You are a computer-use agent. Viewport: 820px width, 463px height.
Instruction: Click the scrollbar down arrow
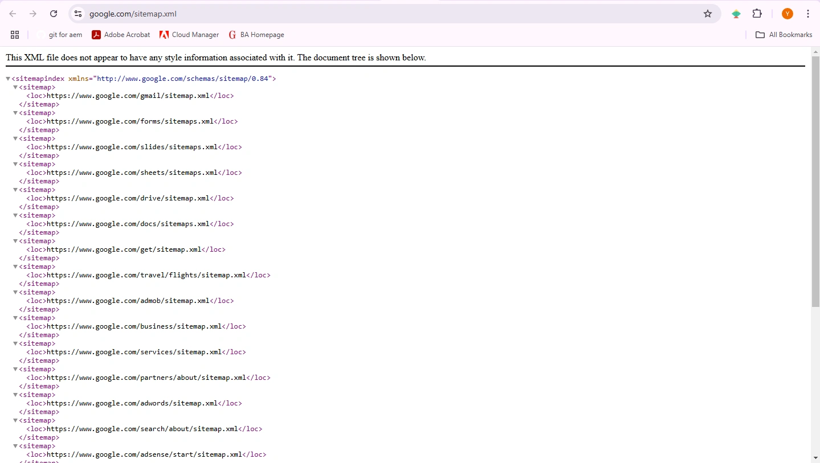tap(815, 458)
